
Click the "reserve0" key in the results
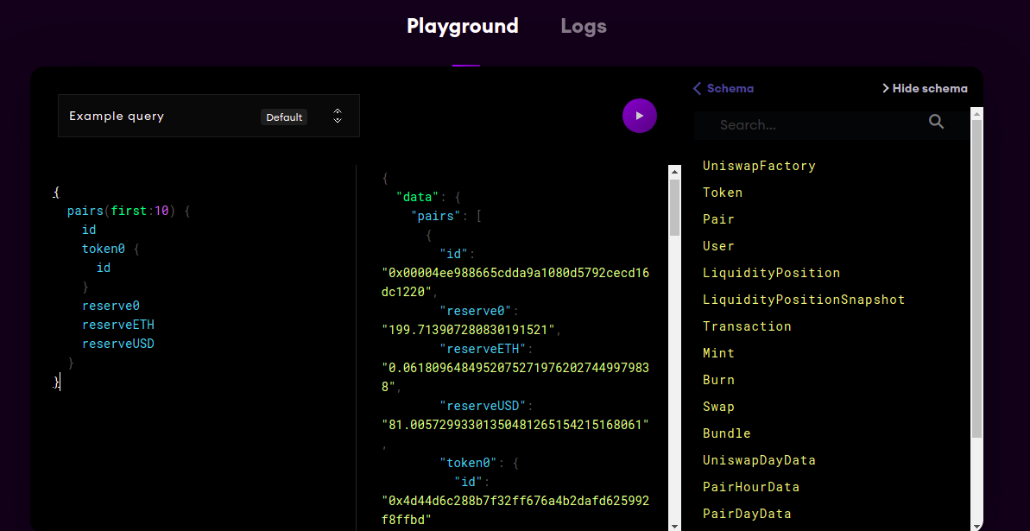[x=477, y=310]
